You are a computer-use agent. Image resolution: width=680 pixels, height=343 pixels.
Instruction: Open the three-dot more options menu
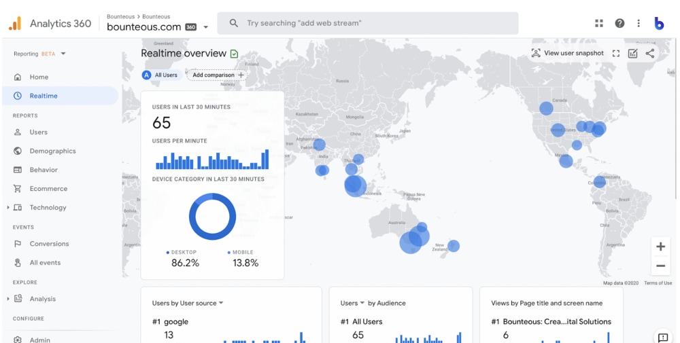(x=639, y=23)
